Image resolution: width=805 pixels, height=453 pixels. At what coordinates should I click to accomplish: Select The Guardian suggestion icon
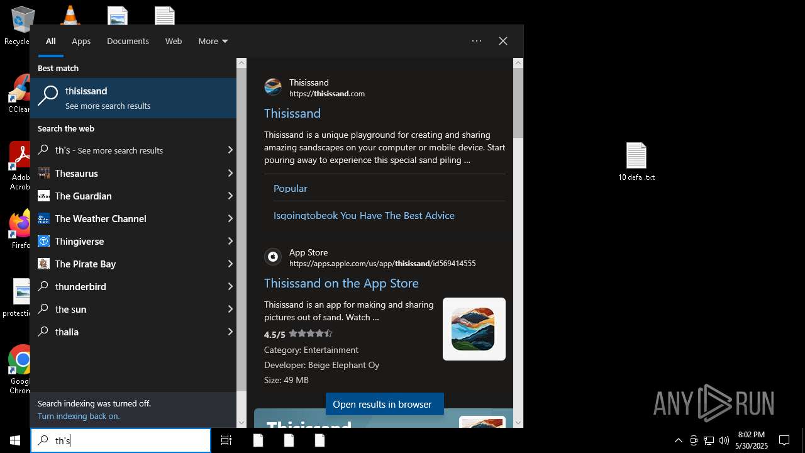click(43, 196)
